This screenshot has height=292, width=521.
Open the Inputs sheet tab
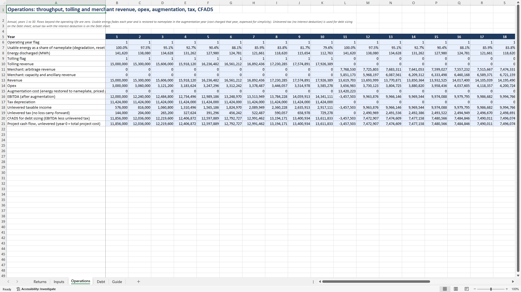pyautogui.click(x=59, y=282)
